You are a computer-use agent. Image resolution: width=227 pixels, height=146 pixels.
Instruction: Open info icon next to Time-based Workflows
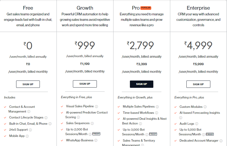[x=157, y=113]
